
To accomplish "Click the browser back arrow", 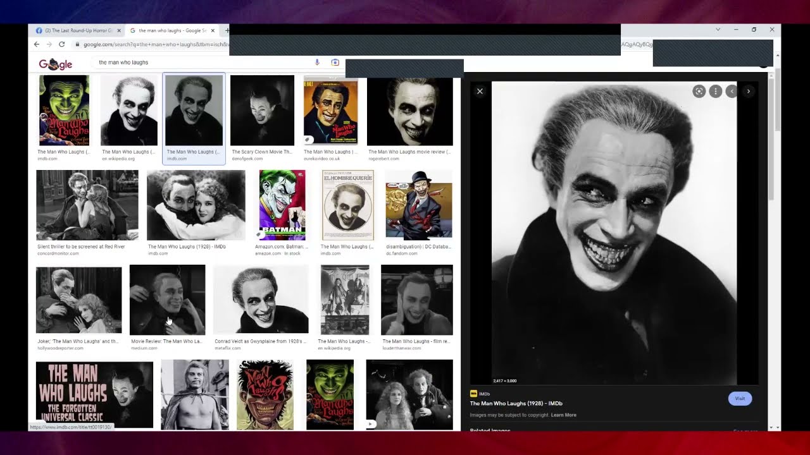I will [x=36, y=44].
